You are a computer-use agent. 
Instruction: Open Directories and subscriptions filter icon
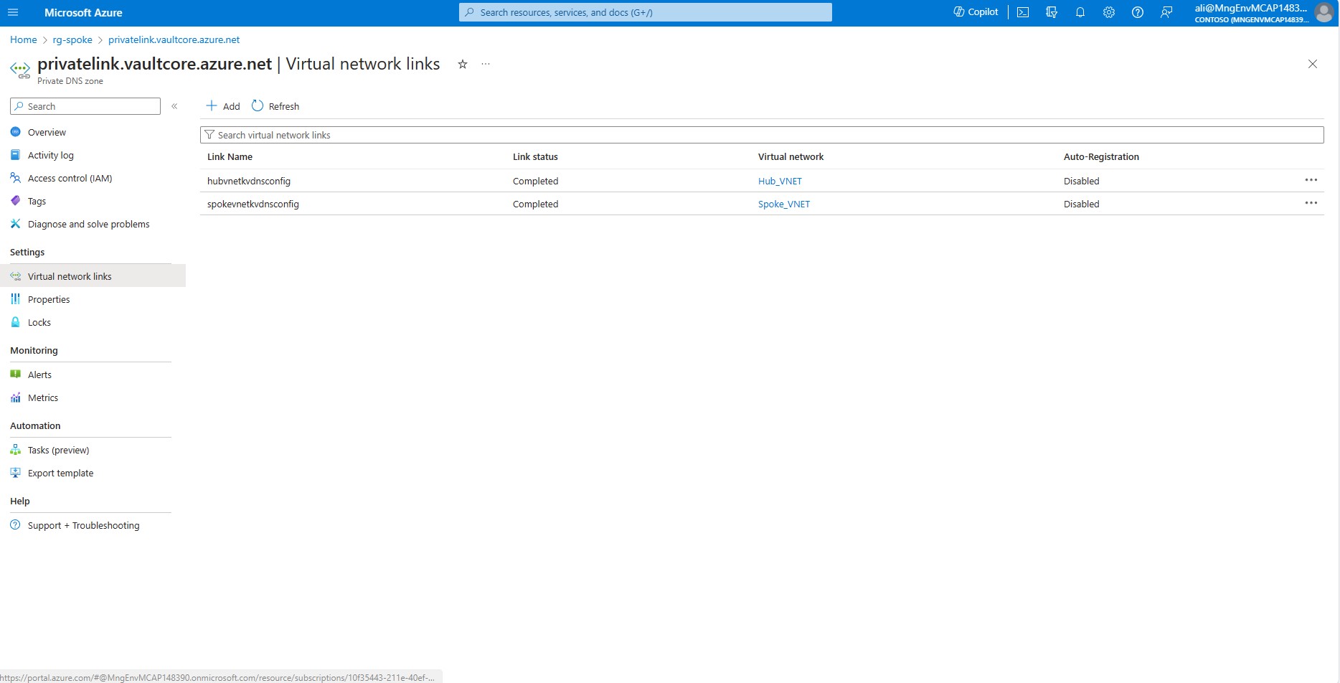click(1052, 12)
